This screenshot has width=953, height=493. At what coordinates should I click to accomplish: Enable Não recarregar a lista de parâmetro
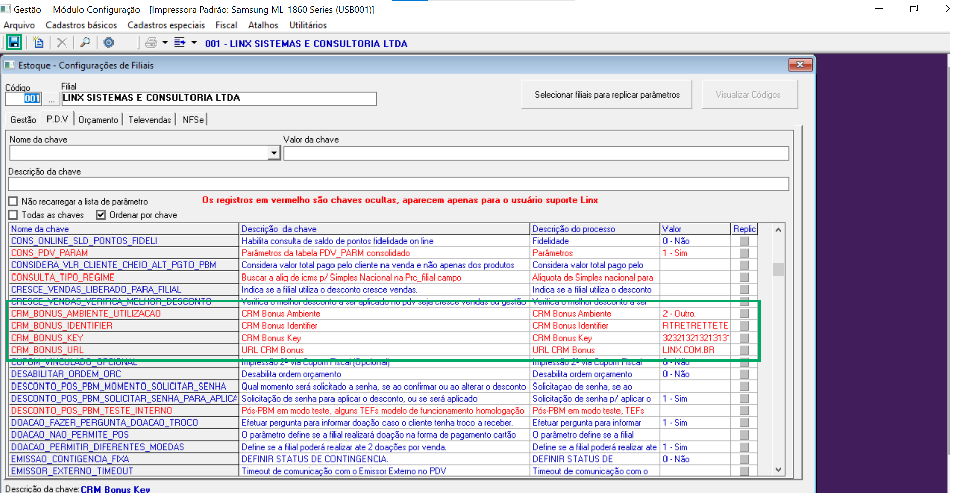[x=13, y=201]
